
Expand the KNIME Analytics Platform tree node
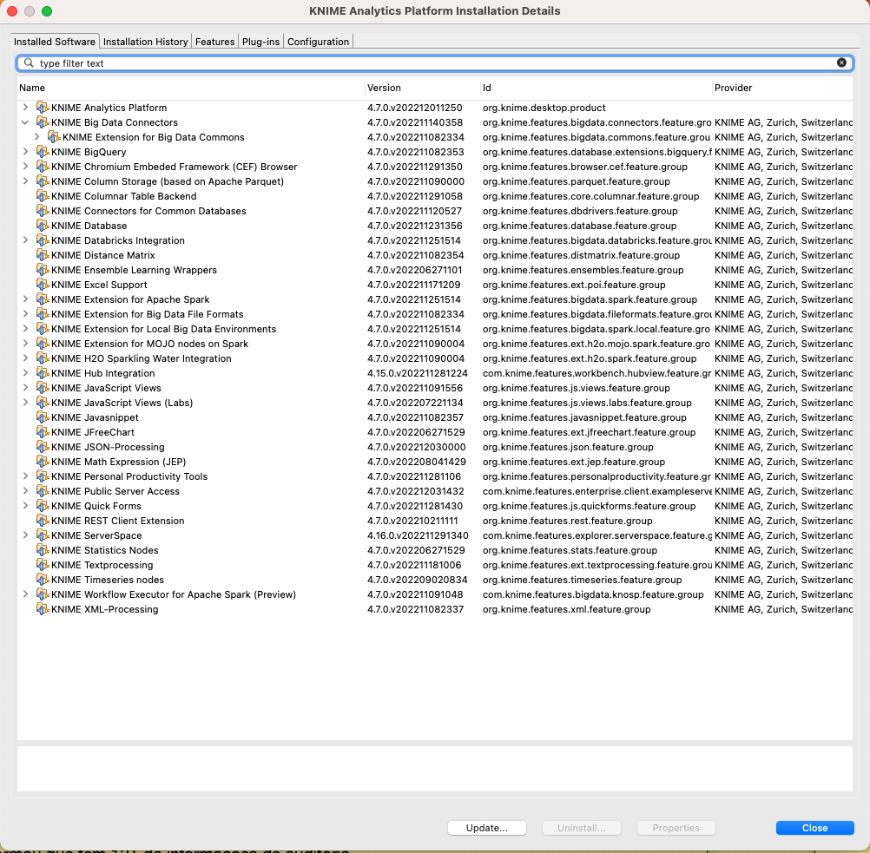[25, 107]
